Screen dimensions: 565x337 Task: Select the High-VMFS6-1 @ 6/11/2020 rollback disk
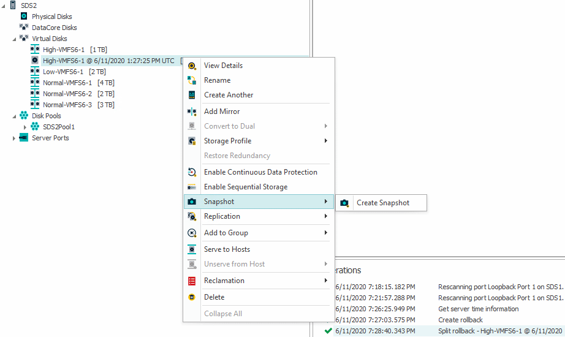pyautogui.click(x=108, y=61)
